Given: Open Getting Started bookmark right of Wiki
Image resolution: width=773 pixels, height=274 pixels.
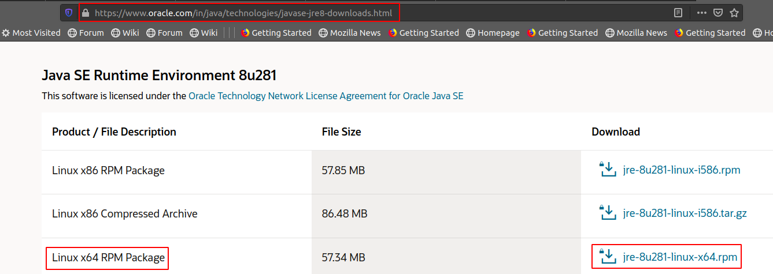Looking at the screenshot, I should click(276, 33).
